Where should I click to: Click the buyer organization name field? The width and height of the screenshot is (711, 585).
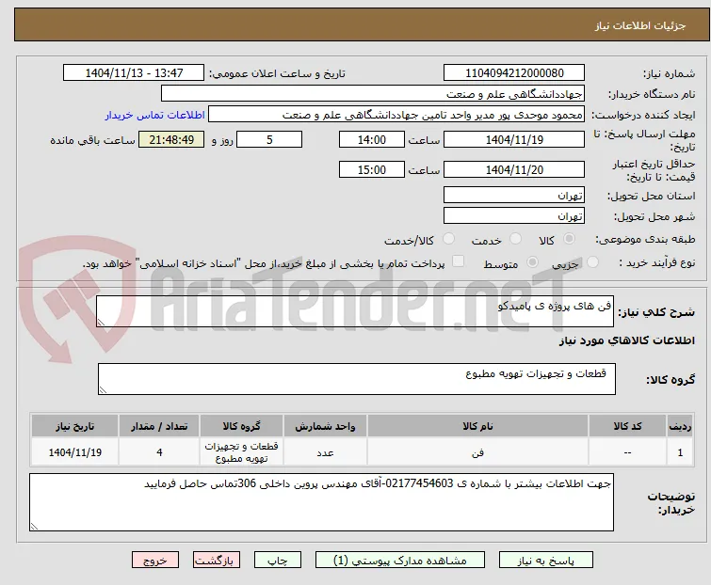tap(373, 94)
